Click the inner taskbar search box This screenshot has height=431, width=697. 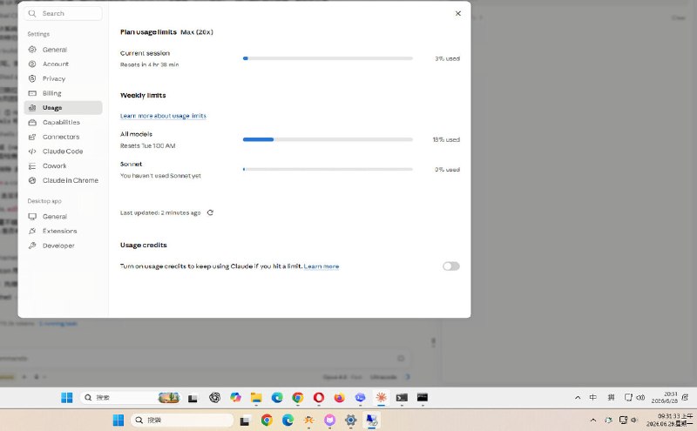(132, 398)
